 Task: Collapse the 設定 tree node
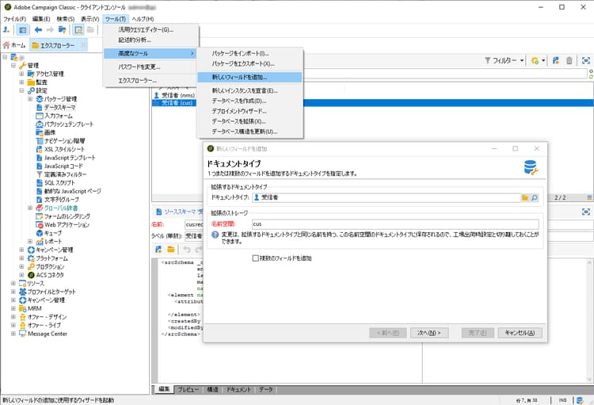pyautogui.click(x=21, y=90)
